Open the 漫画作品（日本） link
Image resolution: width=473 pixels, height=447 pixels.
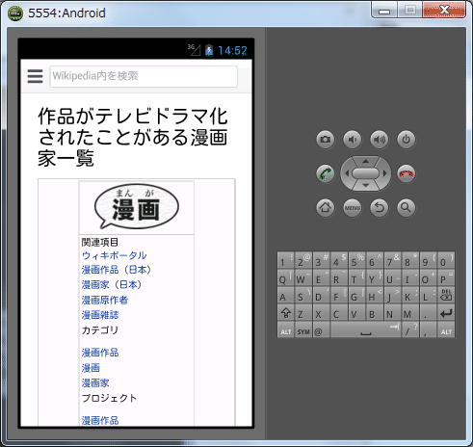click(117, 270)
